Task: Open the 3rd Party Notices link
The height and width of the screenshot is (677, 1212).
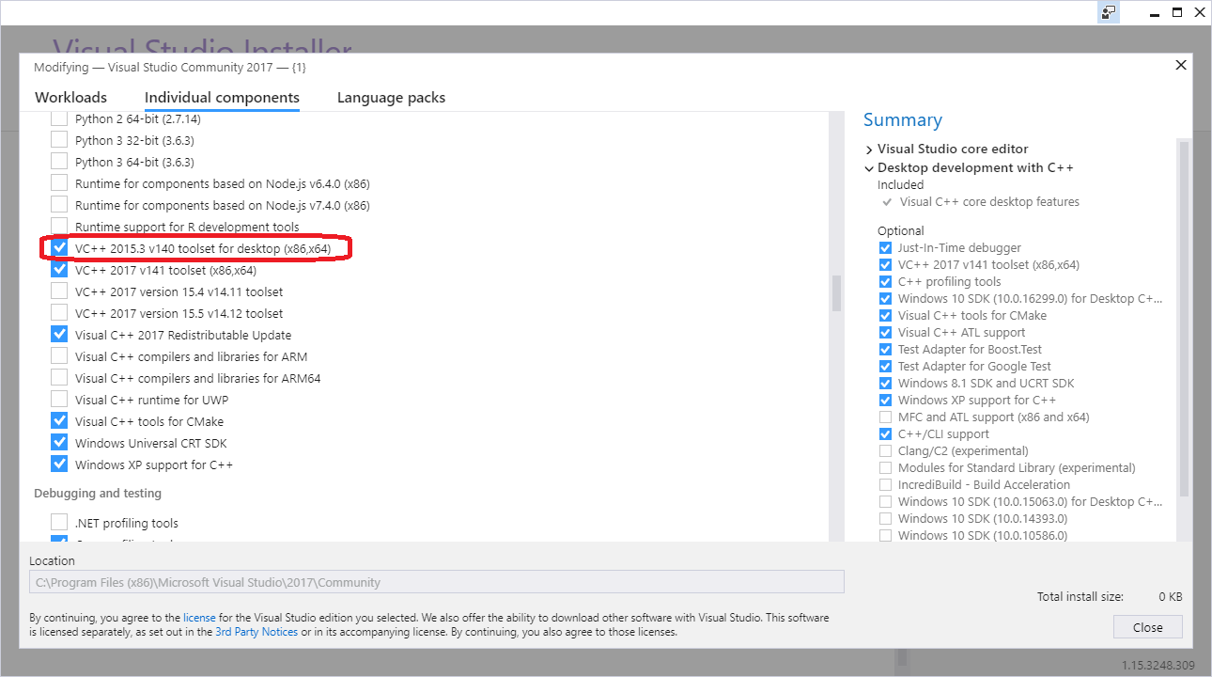Action: (x=256, y=633)
